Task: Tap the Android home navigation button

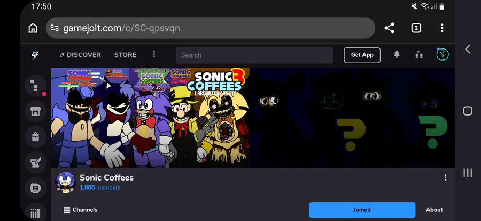Action: (x=468, y=111)
